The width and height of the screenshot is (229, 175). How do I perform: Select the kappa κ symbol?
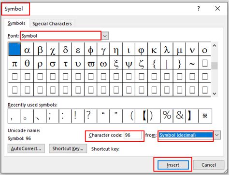154,49
